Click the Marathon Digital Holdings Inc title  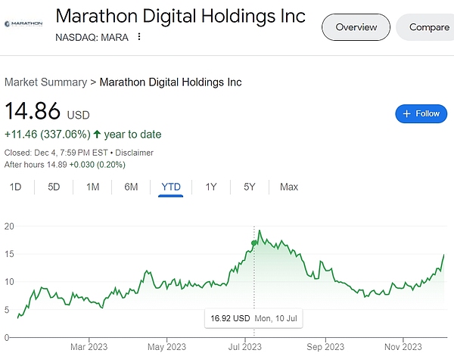point(181,16)
